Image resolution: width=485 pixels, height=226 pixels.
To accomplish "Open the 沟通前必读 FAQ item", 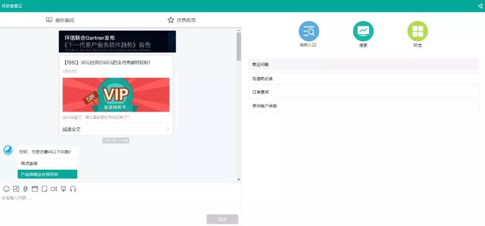I will [x=363, y=79].
